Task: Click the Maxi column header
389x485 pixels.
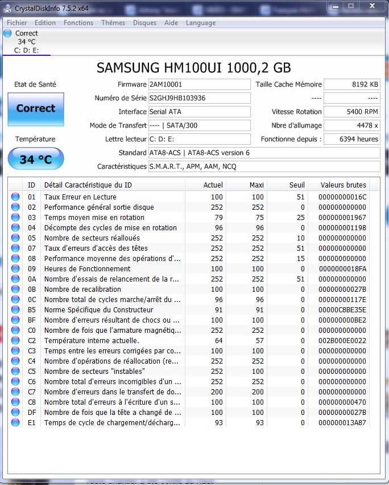Action: (247, 185)
